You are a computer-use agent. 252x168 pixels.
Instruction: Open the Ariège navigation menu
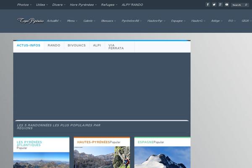click(x=217, y=21)
